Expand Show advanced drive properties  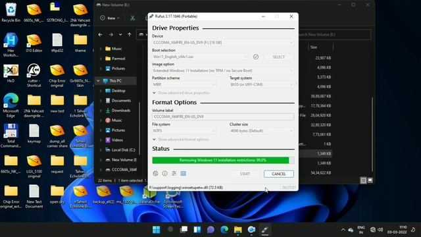pos(181,93)
